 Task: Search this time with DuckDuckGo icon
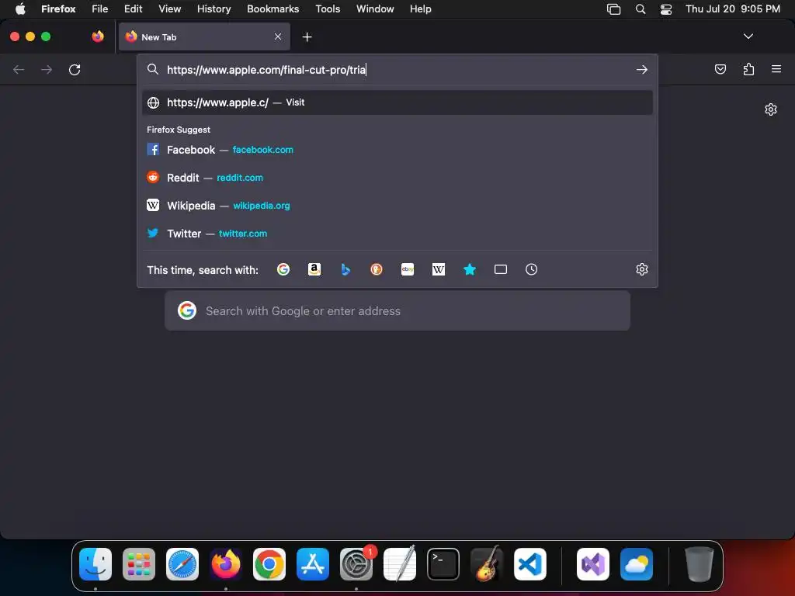pyautogui.click(x=377, y=269)
